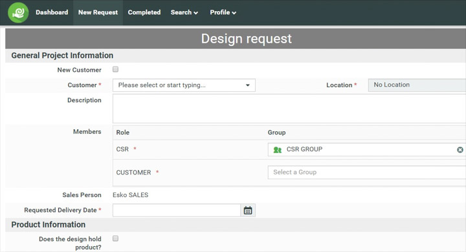This screenshot has height=252, width=466.
Task: Remove CSR GROUP with the clear icon
Action: click(x=460, y=150)
